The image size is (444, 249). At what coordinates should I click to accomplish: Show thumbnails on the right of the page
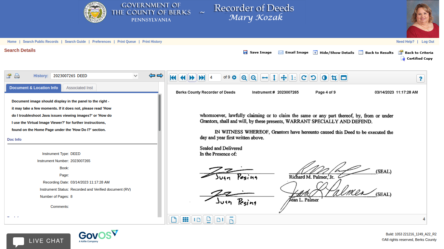(219, 219)
